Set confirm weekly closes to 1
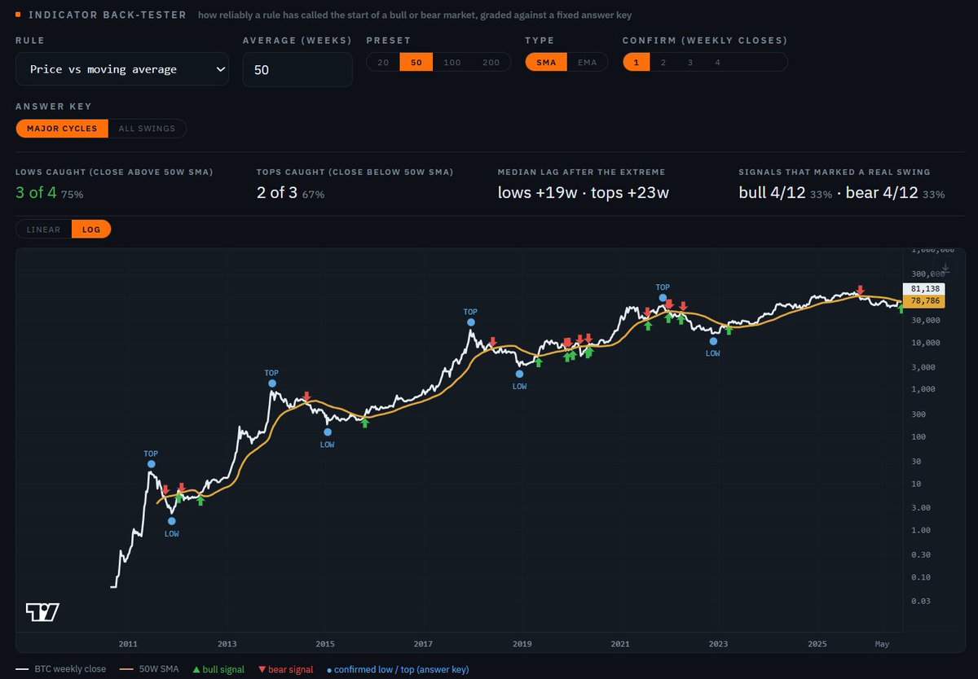This screenshot has width=978, height=679. [x=636, y=62]
